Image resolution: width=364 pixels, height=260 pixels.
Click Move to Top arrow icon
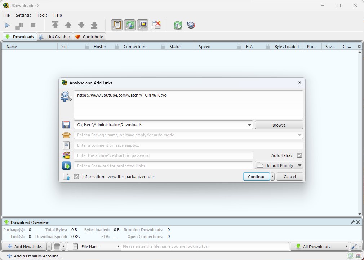tap(55, 25)
